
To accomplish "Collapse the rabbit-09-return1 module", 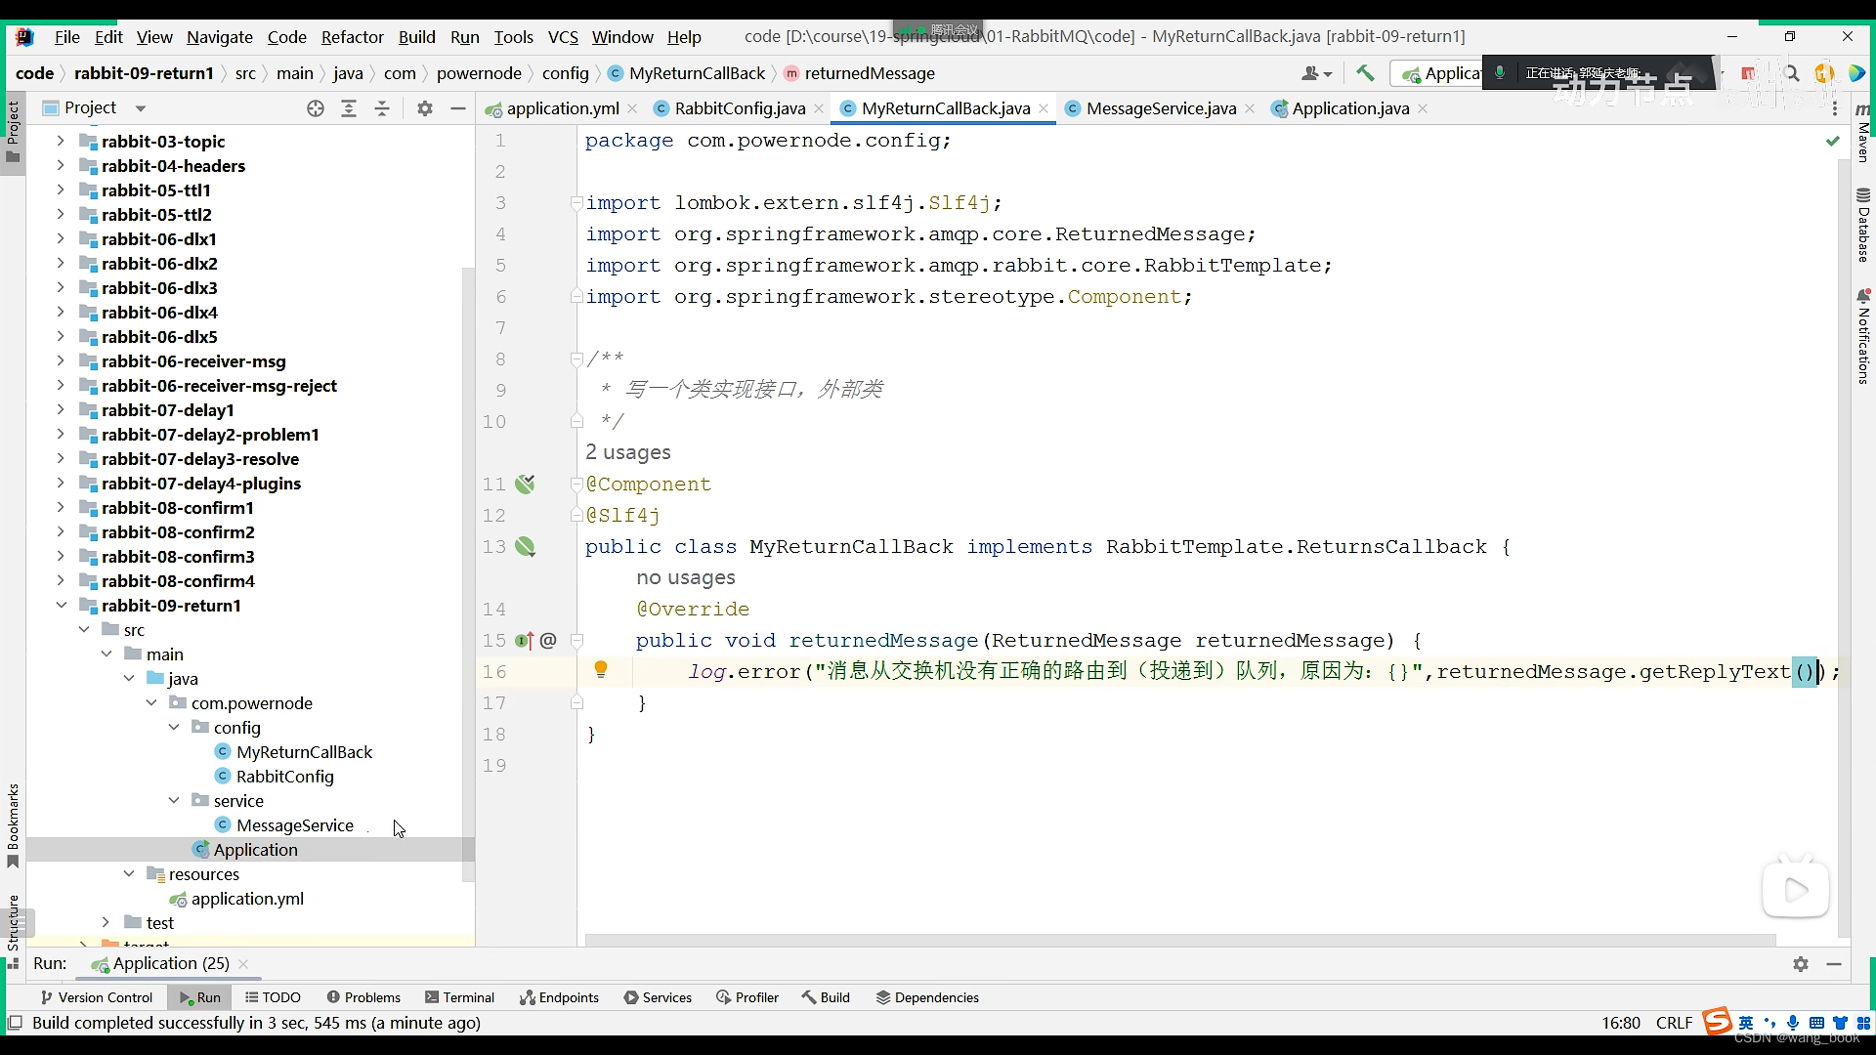I will [x=61, y=606].
